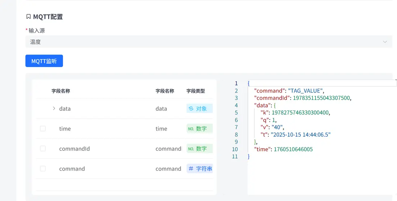Click the NO. icon in commandId row tag
397x201 pixels.
tap(191, 149)
